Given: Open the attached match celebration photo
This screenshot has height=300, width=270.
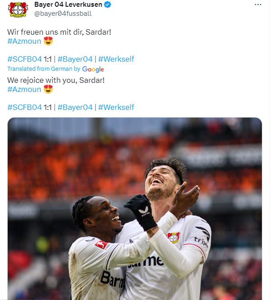Looking at the screenshot, I should click(135, 209).
